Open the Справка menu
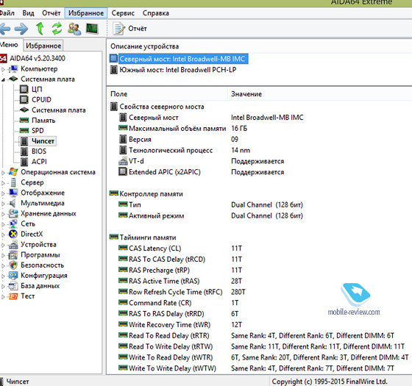The height and width of the screenshot is (386, 412). pyautogui.click(x=155, y=13)
